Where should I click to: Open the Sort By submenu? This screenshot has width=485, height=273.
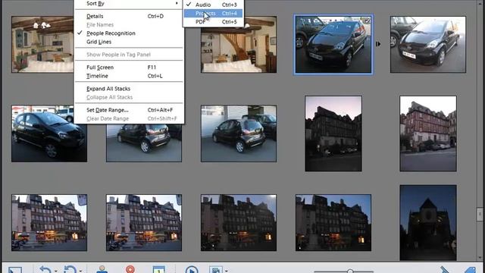pos(129,3)
